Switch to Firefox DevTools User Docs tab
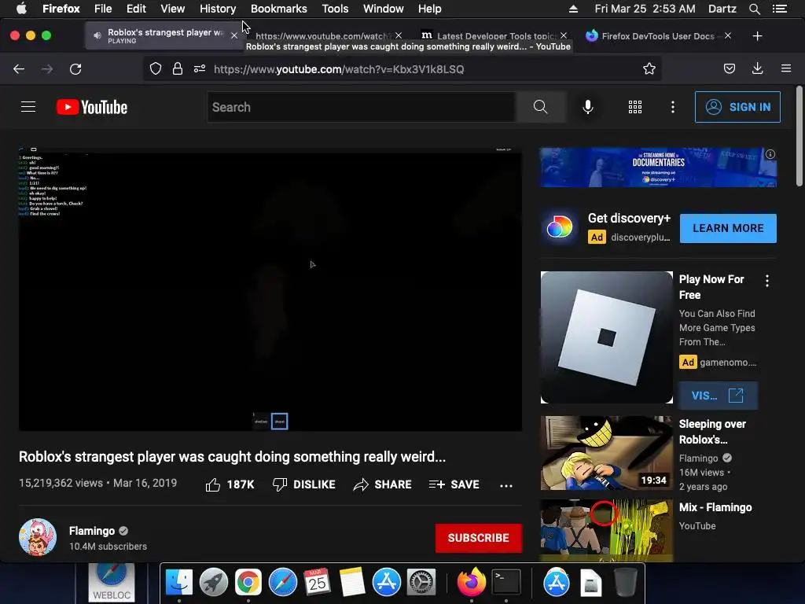Image resolution: width=805 pixels, height=604 pixels. tap(657, 35)
